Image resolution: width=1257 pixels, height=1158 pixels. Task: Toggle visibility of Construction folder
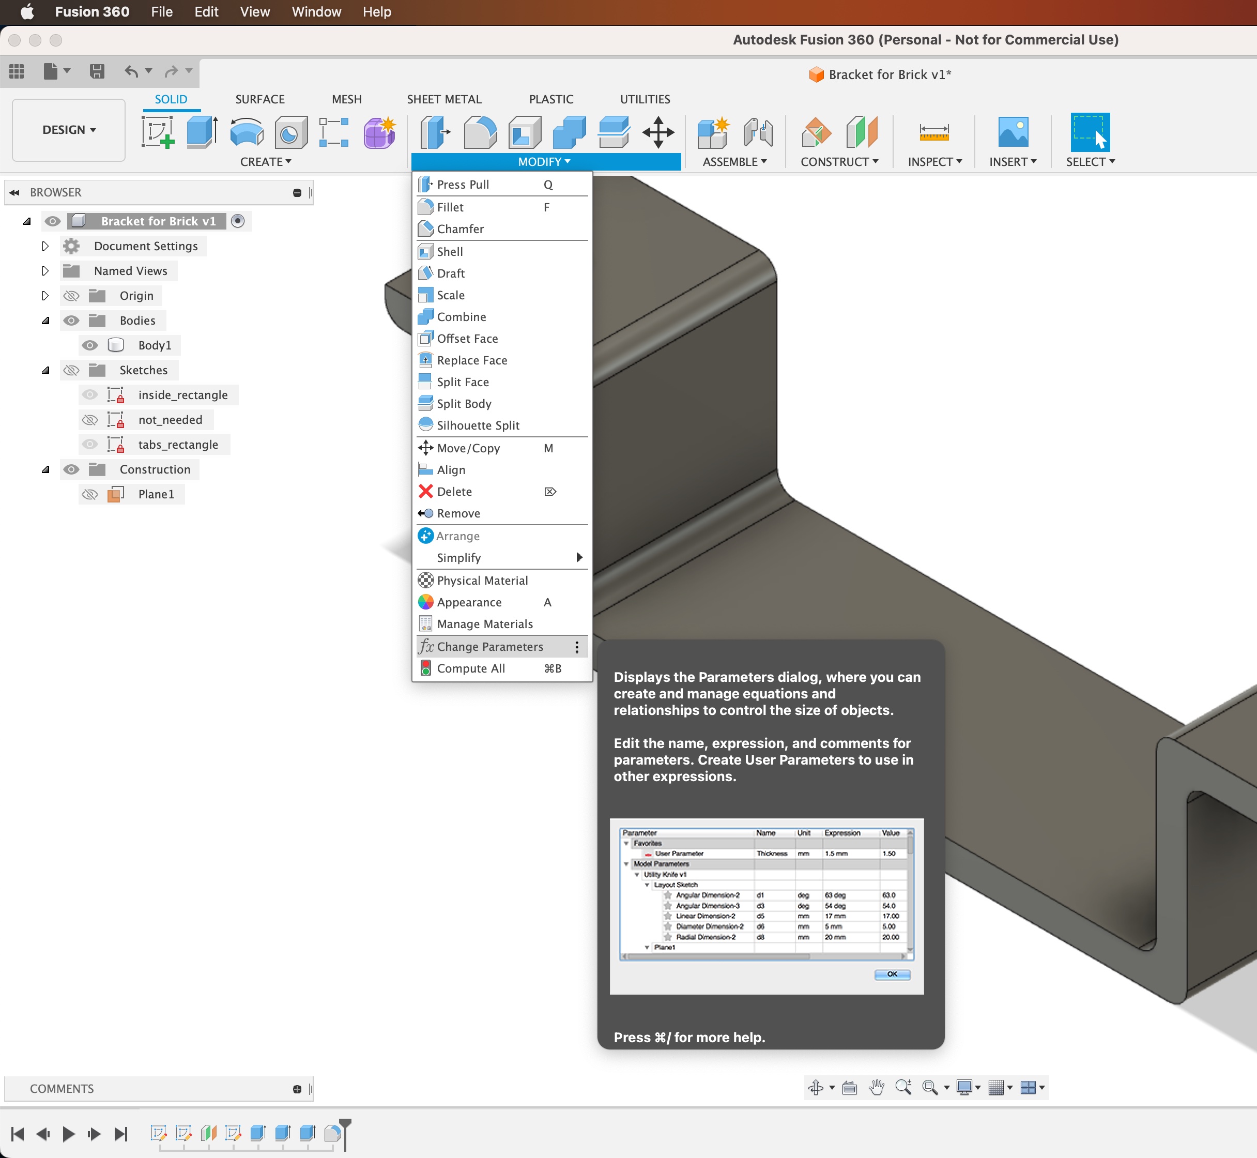[x=71, y=469]
